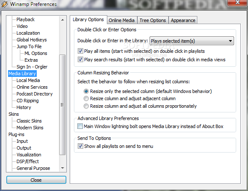248x191 pixels.
Task: Uncheck Show all playlists on send to menu
Action: coord(80,146)
